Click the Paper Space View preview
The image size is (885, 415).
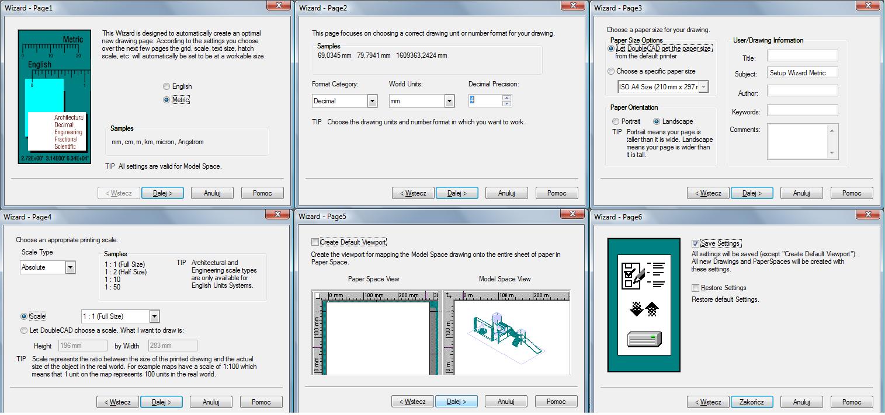374,333
